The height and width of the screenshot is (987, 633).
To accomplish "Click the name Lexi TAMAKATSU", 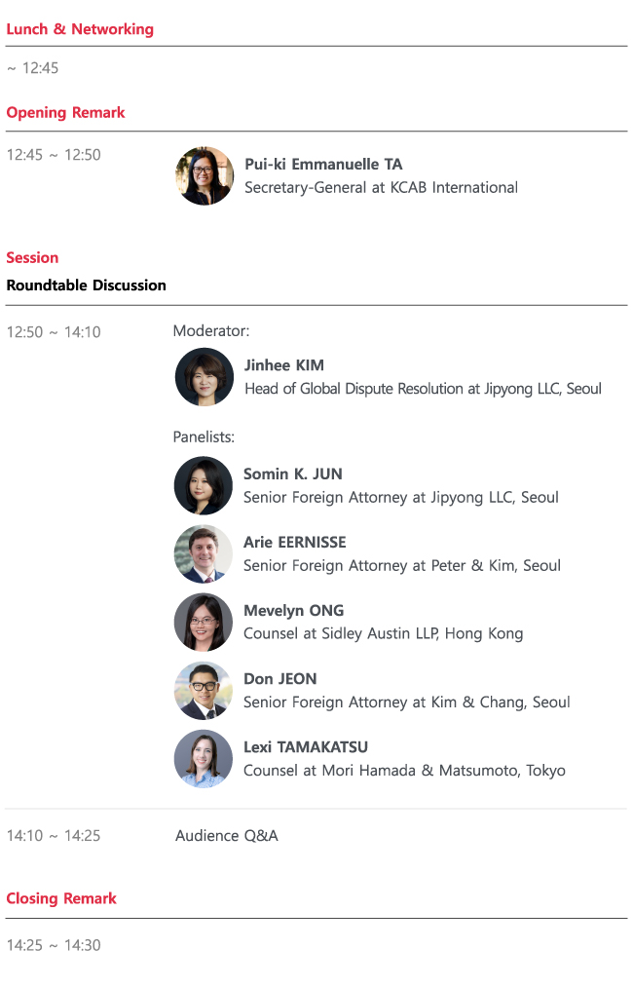I will coord(306,747).
